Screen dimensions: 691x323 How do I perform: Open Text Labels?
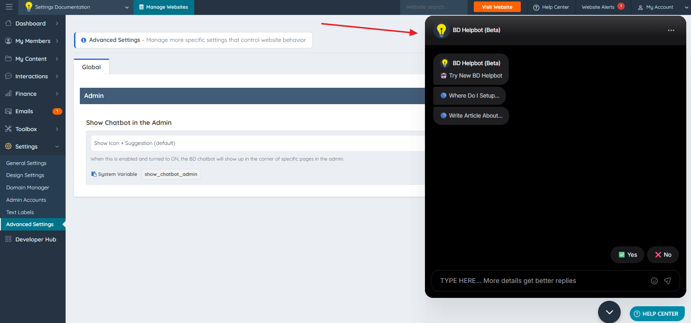click(x=20, y=212)
